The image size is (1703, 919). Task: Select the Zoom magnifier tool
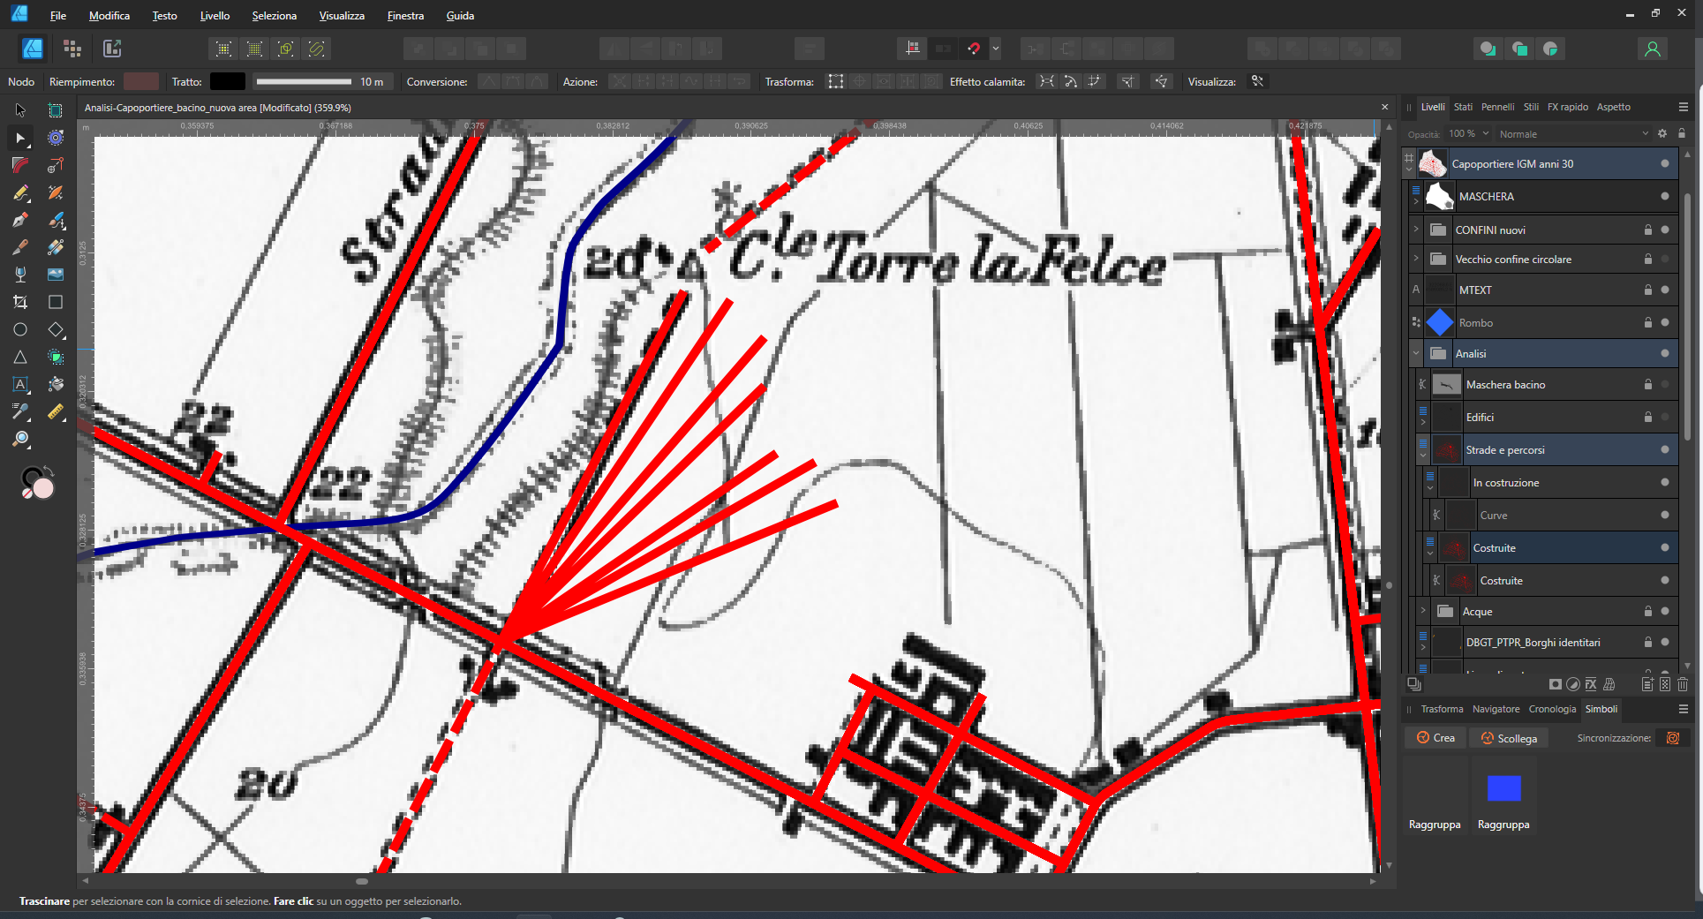point(20,439)
